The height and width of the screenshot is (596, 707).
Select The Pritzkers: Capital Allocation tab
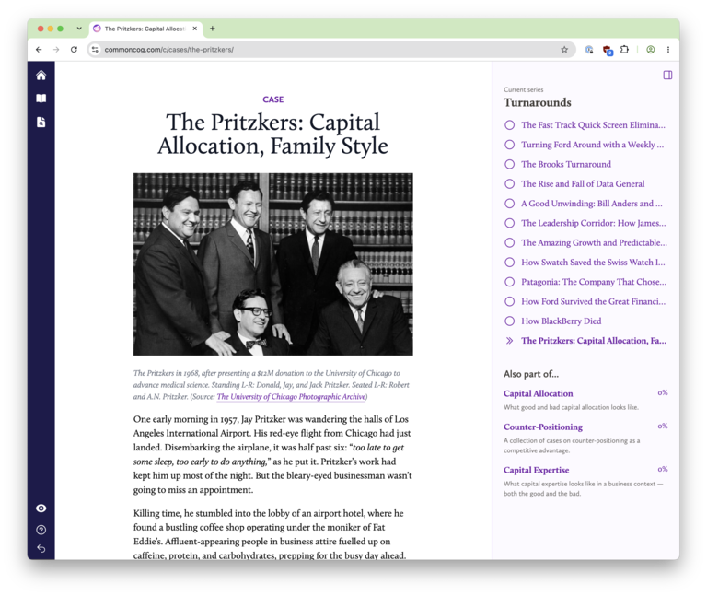[x=145, y=29]
